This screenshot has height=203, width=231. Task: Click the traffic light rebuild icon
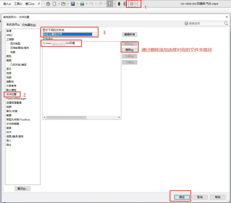[119, 4]
